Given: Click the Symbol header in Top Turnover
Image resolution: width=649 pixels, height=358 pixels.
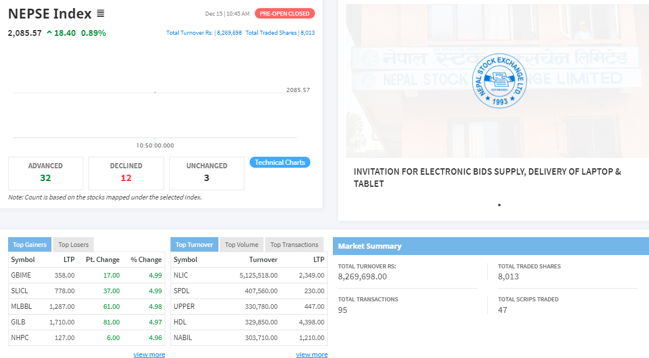Looking at the screenshot, I should click(186, 260).
